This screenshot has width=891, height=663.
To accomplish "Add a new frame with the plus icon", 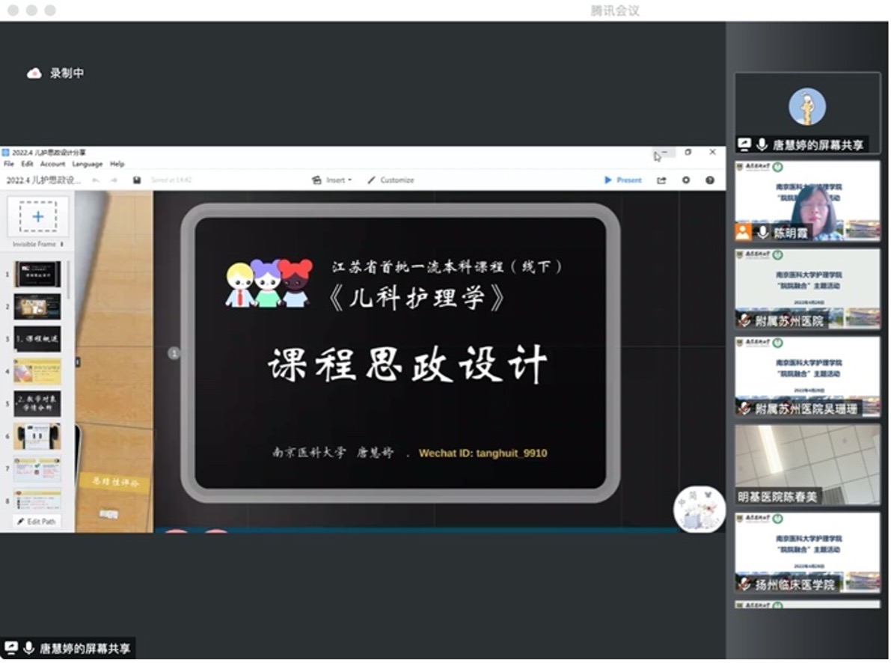I will coord(37,217).
